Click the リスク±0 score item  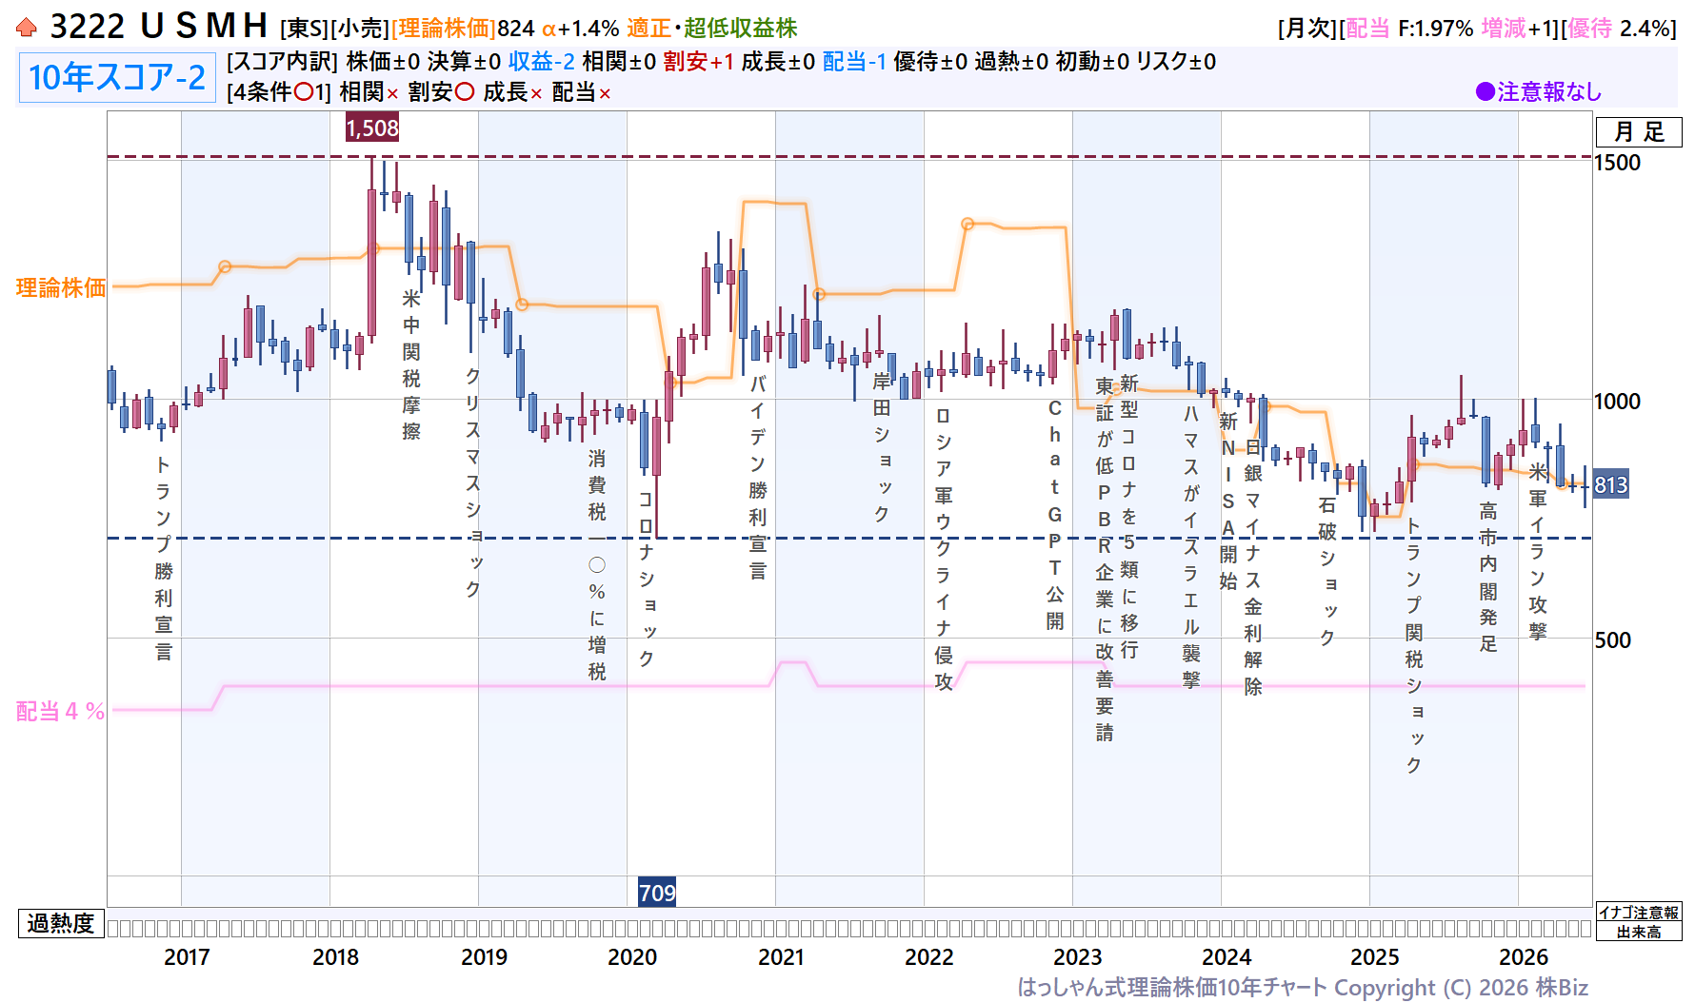[x=1176, y=62]
